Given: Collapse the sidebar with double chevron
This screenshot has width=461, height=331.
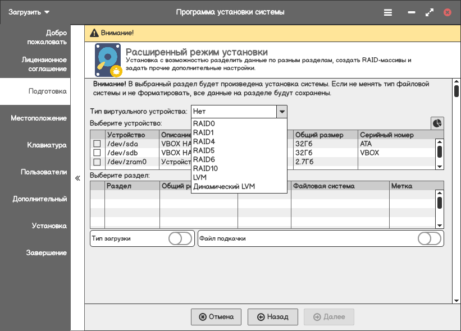Looking at the screenshot, I should [x=77, y=178].
